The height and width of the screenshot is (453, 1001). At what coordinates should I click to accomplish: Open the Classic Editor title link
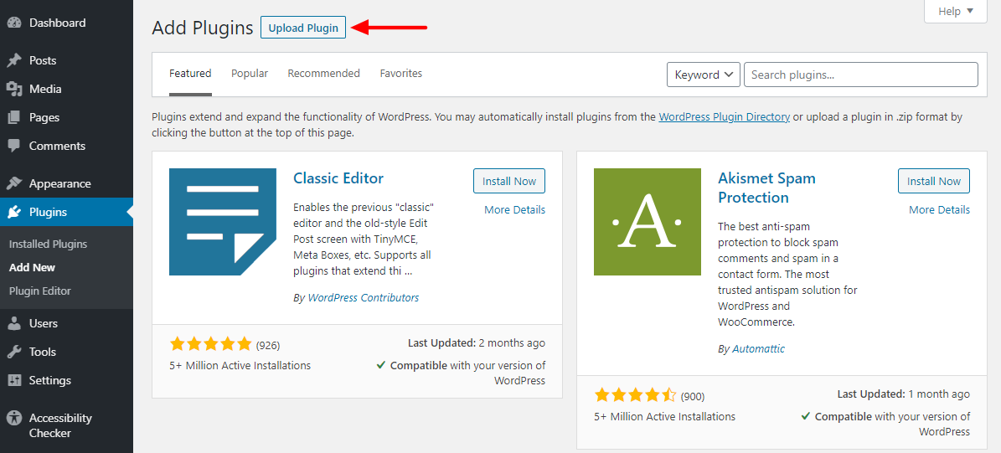(338, 178)
